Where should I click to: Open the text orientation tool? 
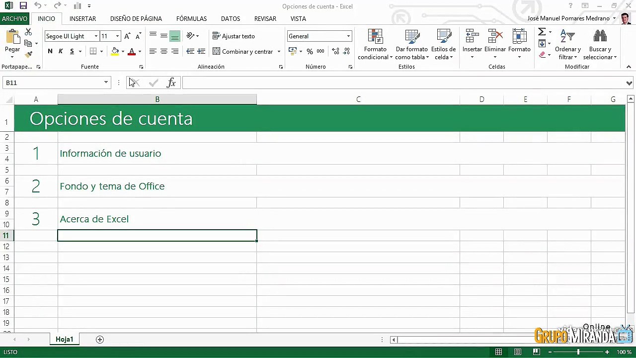190,36
